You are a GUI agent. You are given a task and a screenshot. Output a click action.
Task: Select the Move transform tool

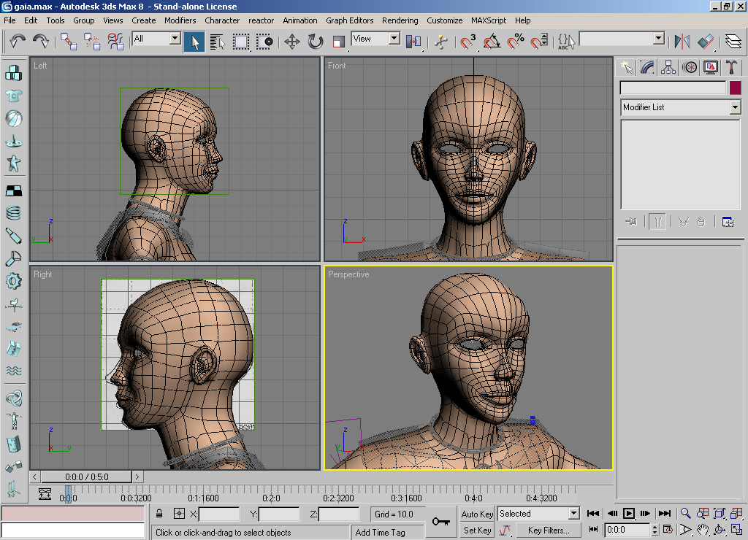click(x=292, y=42)
